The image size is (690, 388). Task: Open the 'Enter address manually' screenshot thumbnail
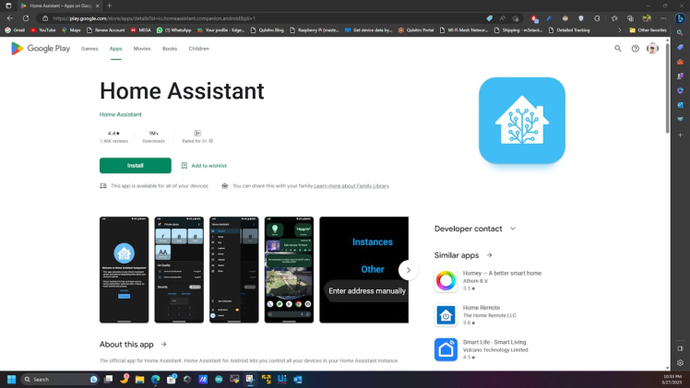[x=364, y=270]
